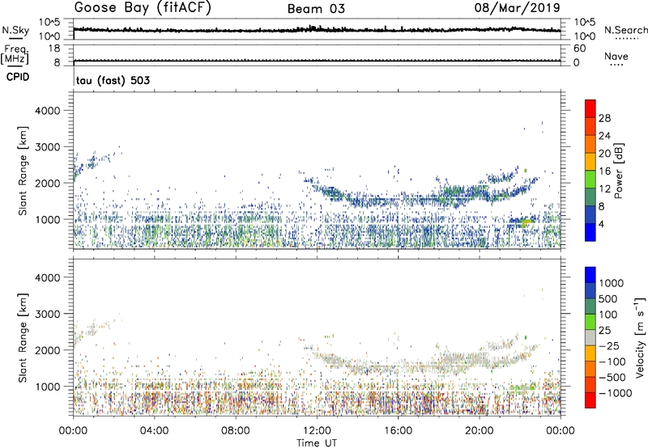Click the '24' label on the Power color bar
Image resolution: width=648 pixels, height=448 pixels.
[604, 136]
